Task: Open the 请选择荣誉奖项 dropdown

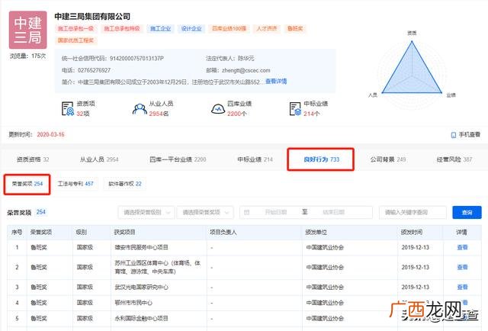Action: pos(205,212)
